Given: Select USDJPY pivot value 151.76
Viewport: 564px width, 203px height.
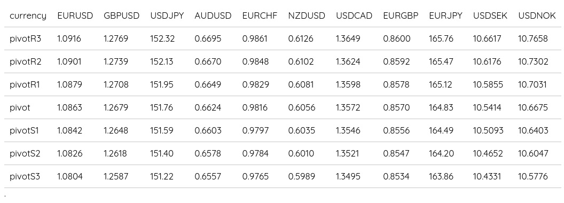Looking at the screenshot, I should [161, 107].
